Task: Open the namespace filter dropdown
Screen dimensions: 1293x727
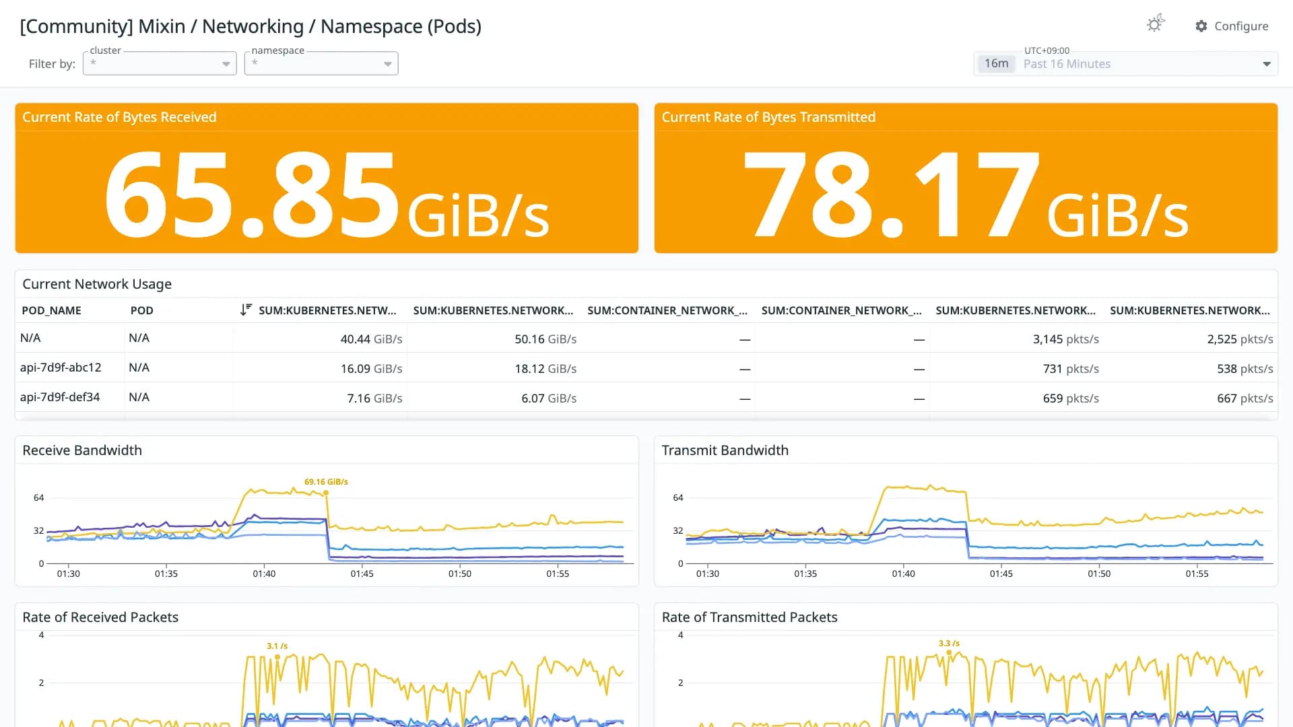Action: pyautogui.click(x=321, y=63)
